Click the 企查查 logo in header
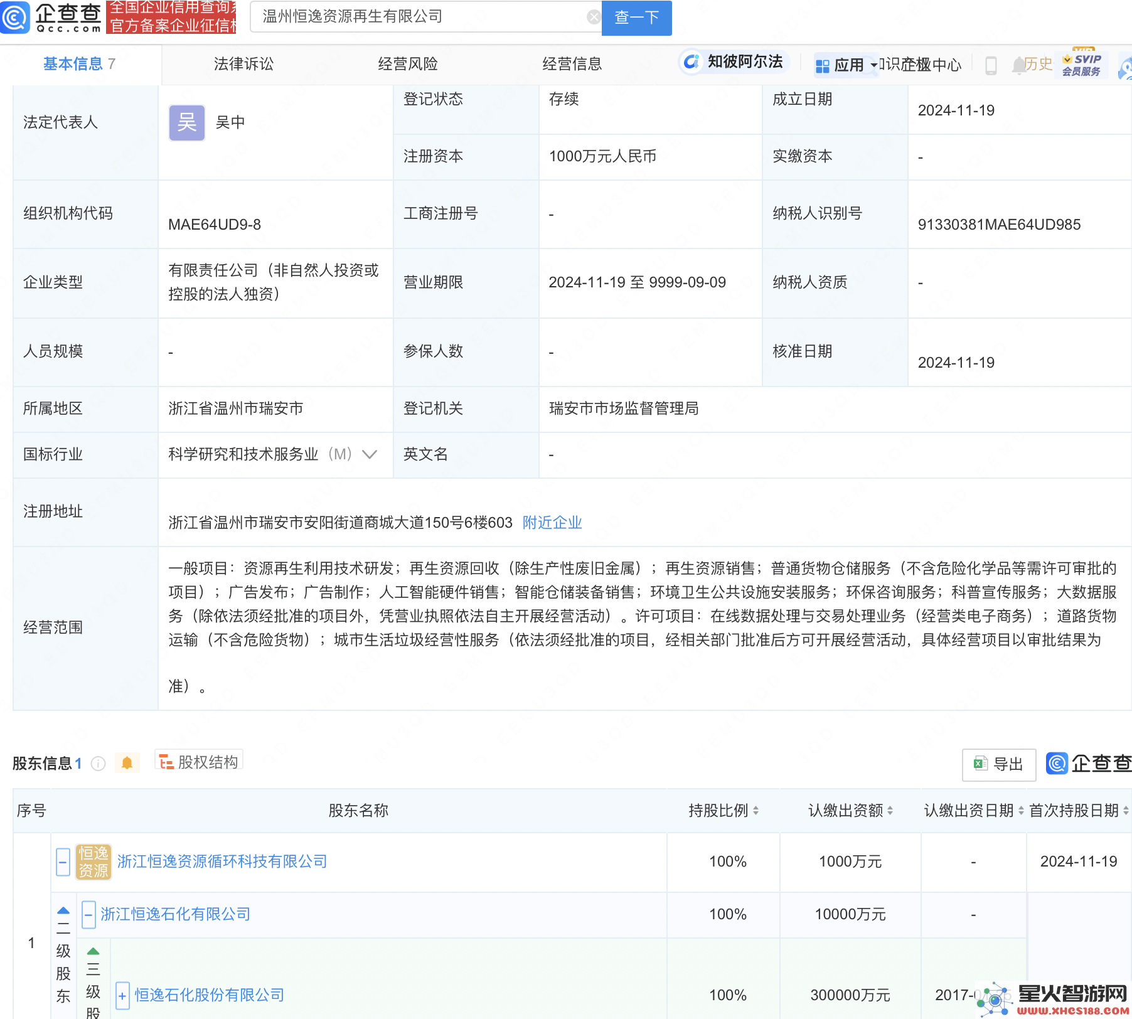The image size is (1132, 1019). point(51,17)
